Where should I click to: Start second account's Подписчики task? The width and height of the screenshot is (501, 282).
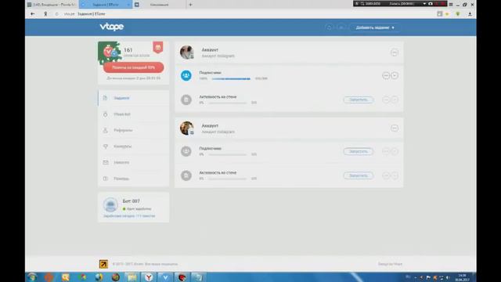click(359, 151)
